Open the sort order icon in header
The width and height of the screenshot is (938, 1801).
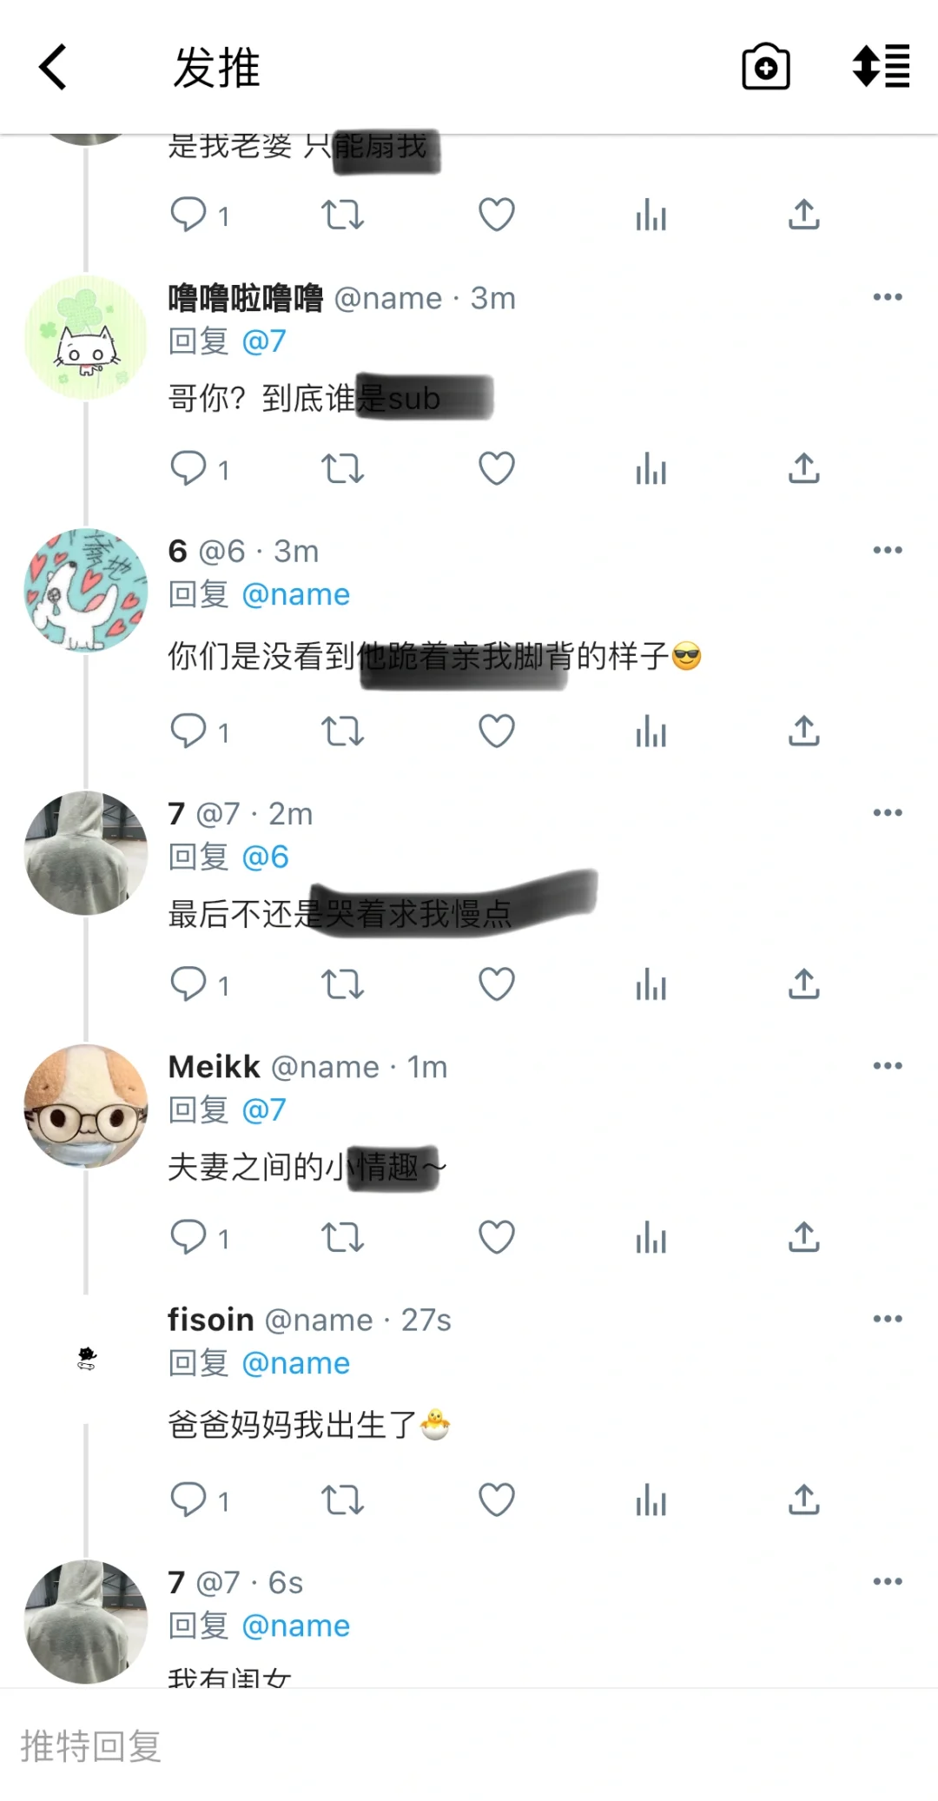[x=881, y=67]
